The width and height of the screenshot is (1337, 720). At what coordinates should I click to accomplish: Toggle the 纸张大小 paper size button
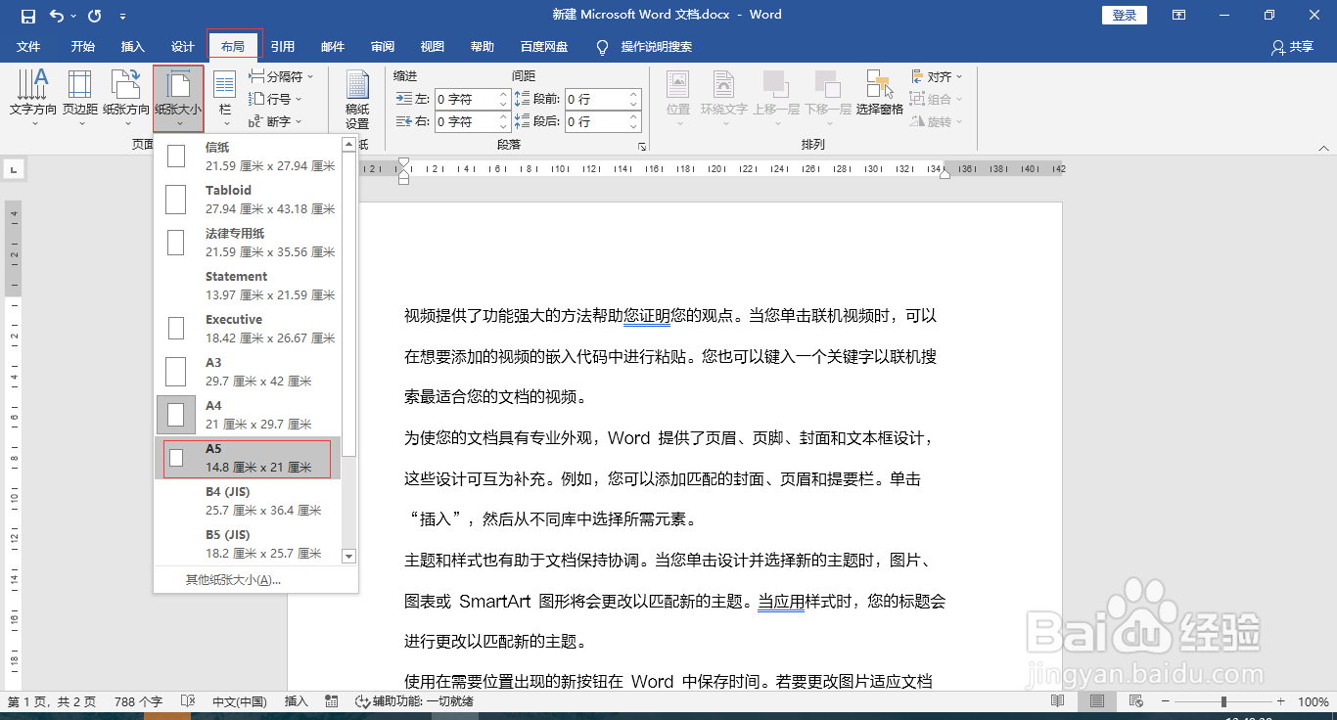coord(178,98)
